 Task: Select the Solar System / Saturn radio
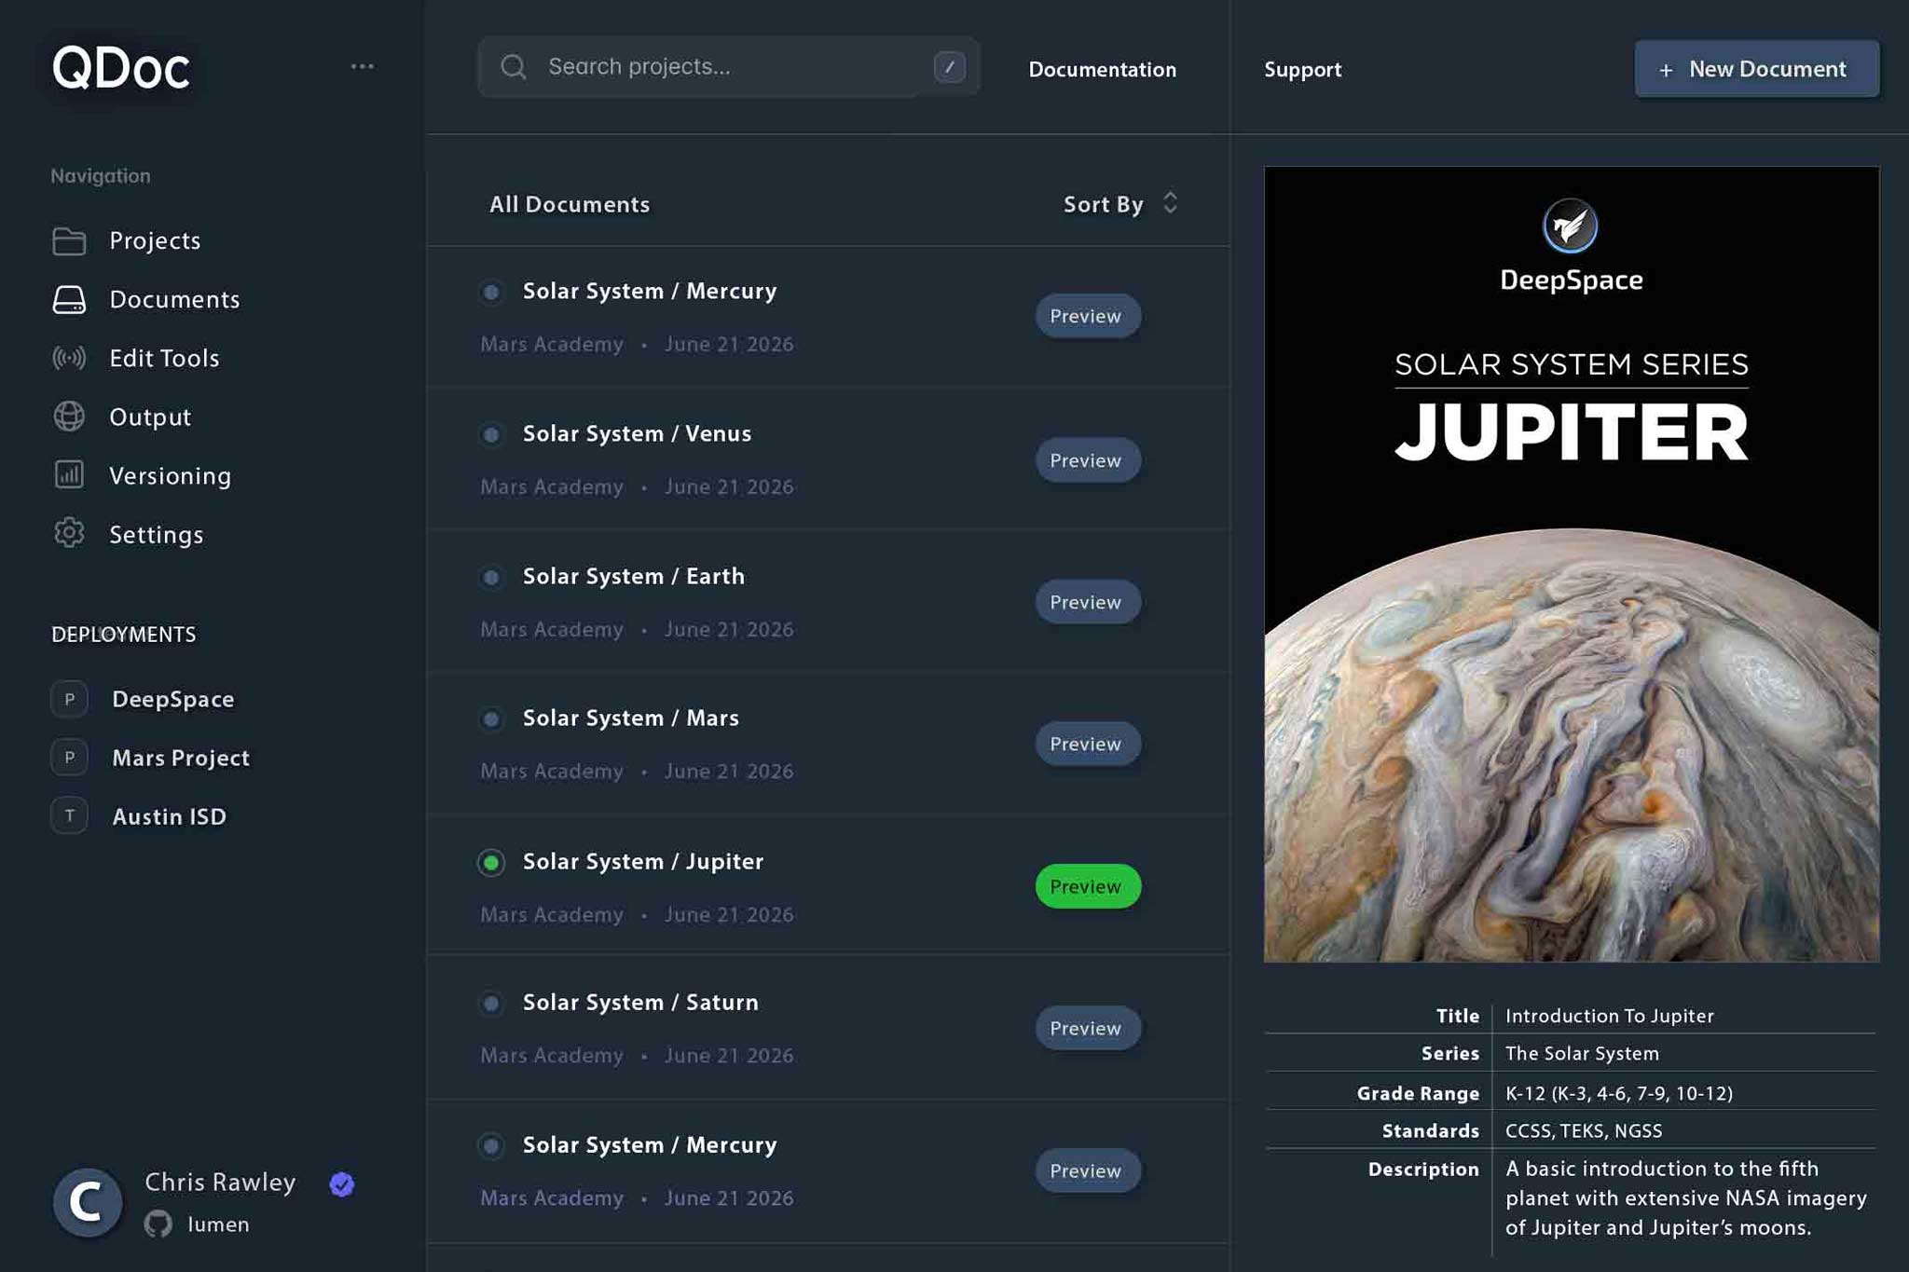[x=491, y=1004]
